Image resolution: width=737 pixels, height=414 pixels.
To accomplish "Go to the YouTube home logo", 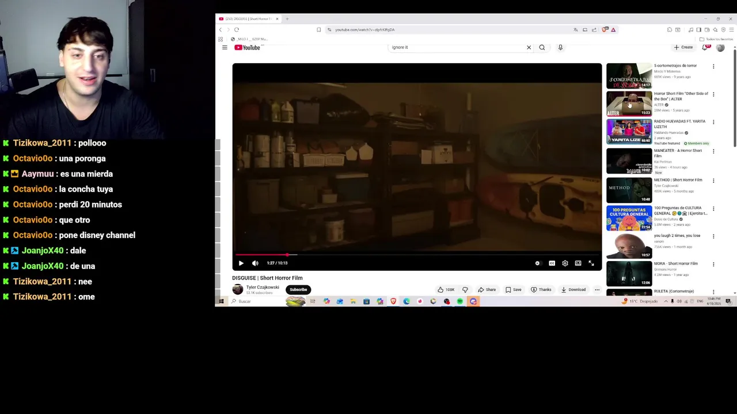I will tap(248, 47).
